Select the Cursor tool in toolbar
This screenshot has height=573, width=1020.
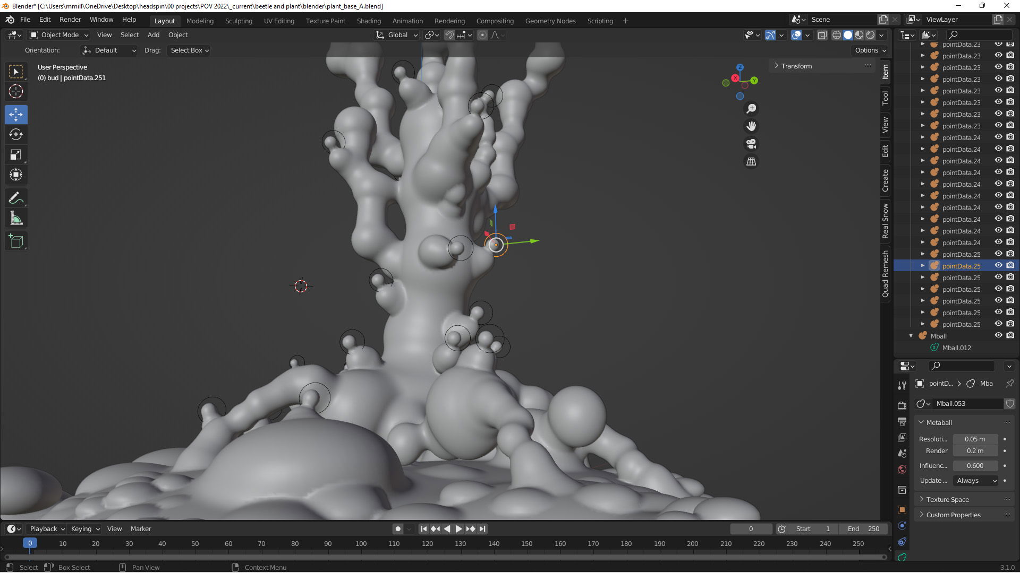(16, 91)
